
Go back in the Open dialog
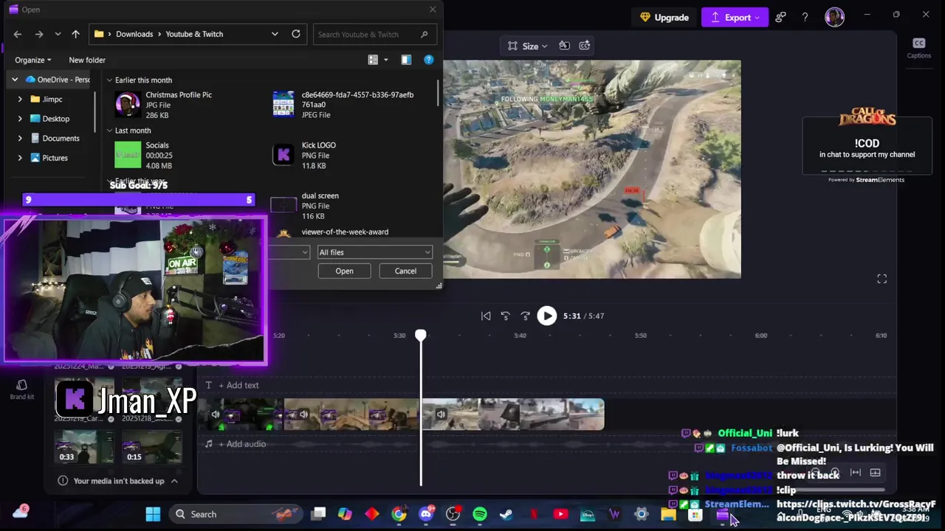click(18, 34)
